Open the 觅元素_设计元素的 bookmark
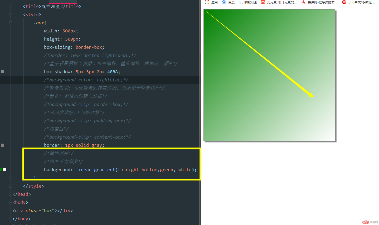 [x=282, y=2]
